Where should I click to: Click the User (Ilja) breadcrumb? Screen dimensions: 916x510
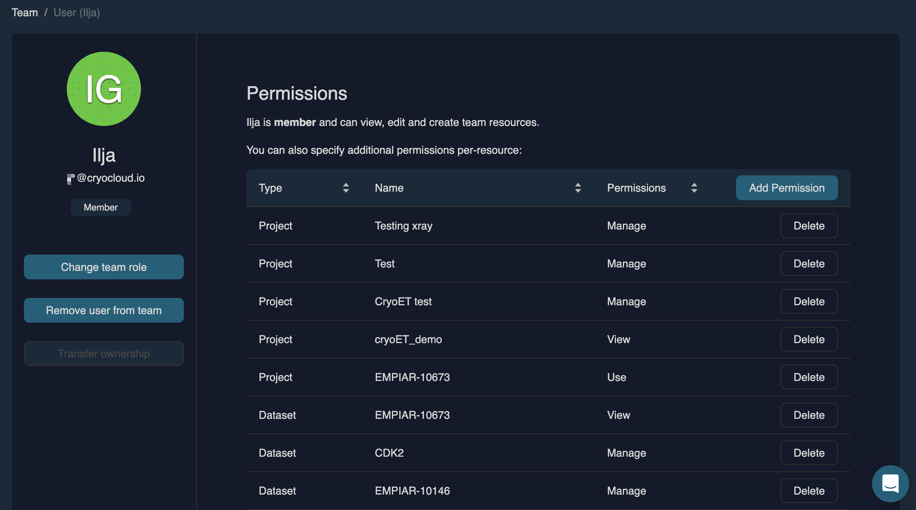(x=76, y=12)
